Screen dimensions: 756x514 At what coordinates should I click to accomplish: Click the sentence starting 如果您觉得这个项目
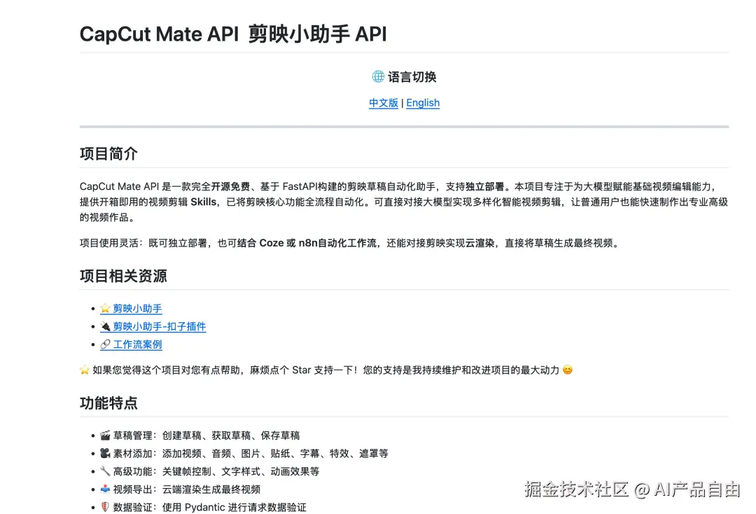pyautogui.click(x=326, y=370)
